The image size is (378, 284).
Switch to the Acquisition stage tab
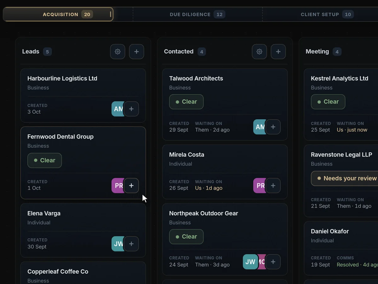click(x=58, y=14)
